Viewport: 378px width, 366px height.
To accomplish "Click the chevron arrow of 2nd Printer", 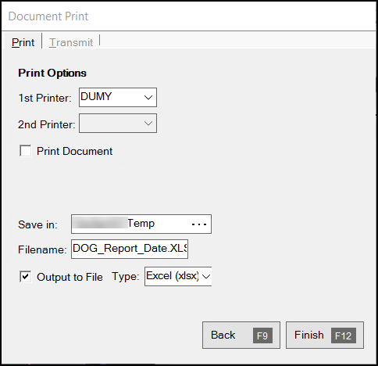I will tap(148, 123).
